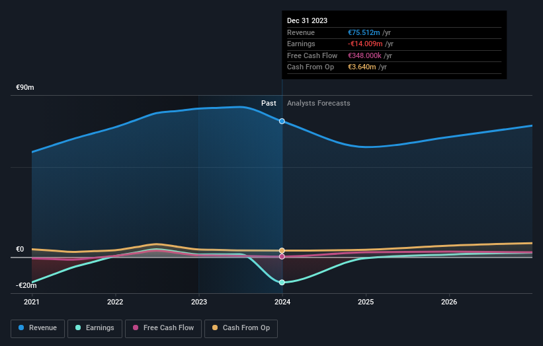
Task: Click the €75.512m revenue value in tooltip
Action: [364, 32]
